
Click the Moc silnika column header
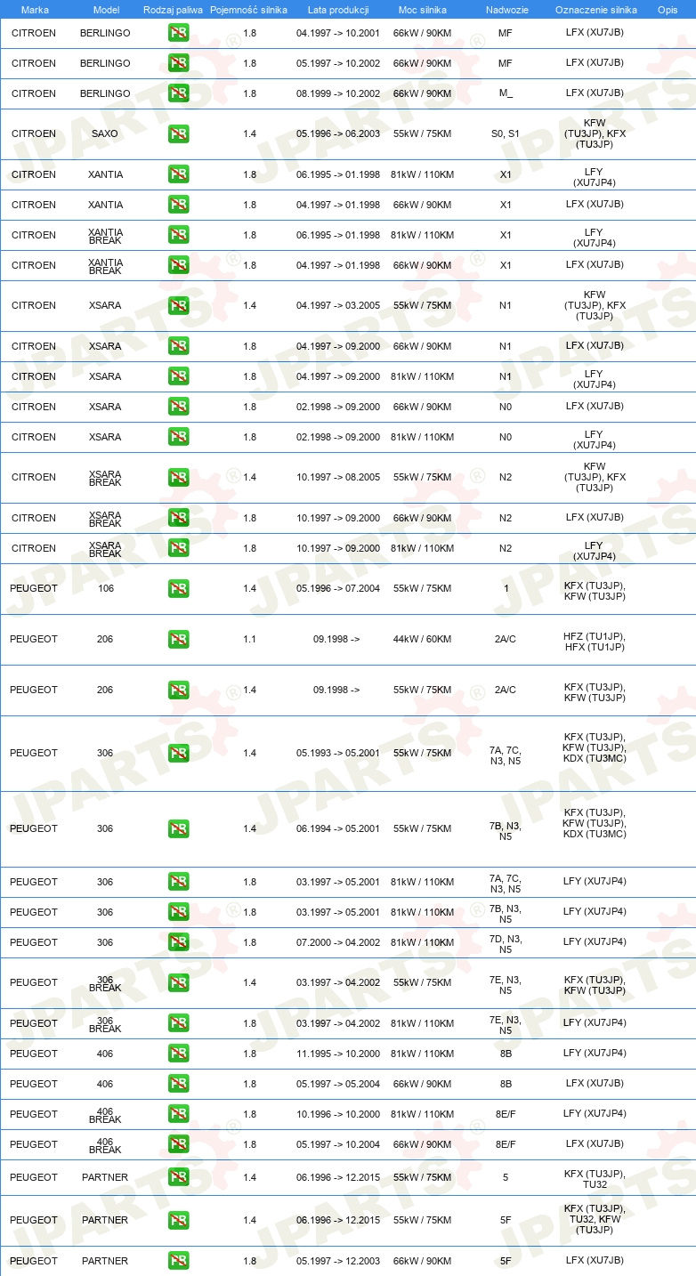point(423,10)
